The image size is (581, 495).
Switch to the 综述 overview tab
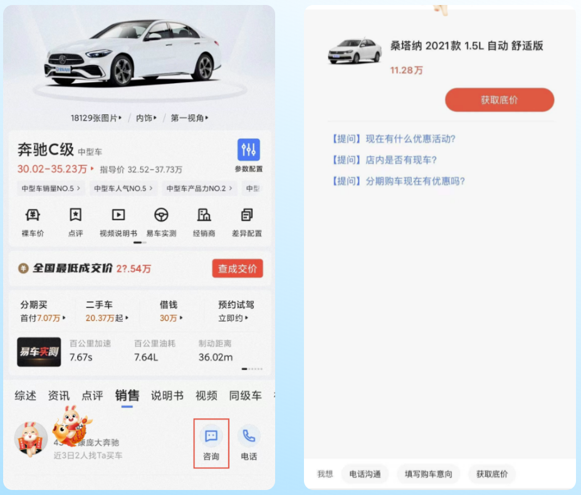(26, 395)
